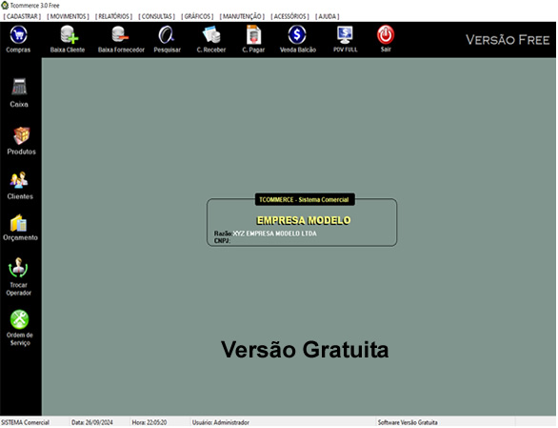Click the EMPRESA MODELO company panel
Screen dimensions: 558x428
click(302, 222)
